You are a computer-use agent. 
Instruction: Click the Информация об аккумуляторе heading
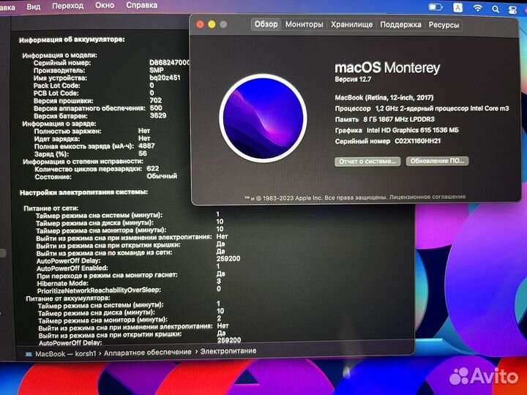click(72, 39)
